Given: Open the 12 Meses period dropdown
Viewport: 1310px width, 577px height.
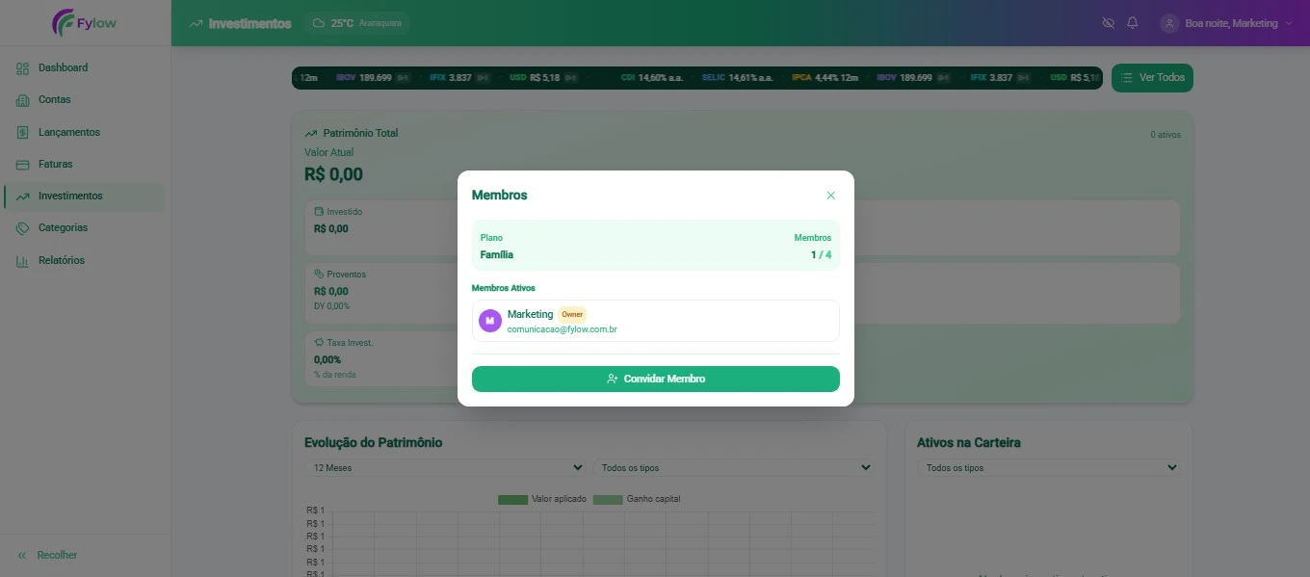Looking at the screenshot, I should (447, 468).
